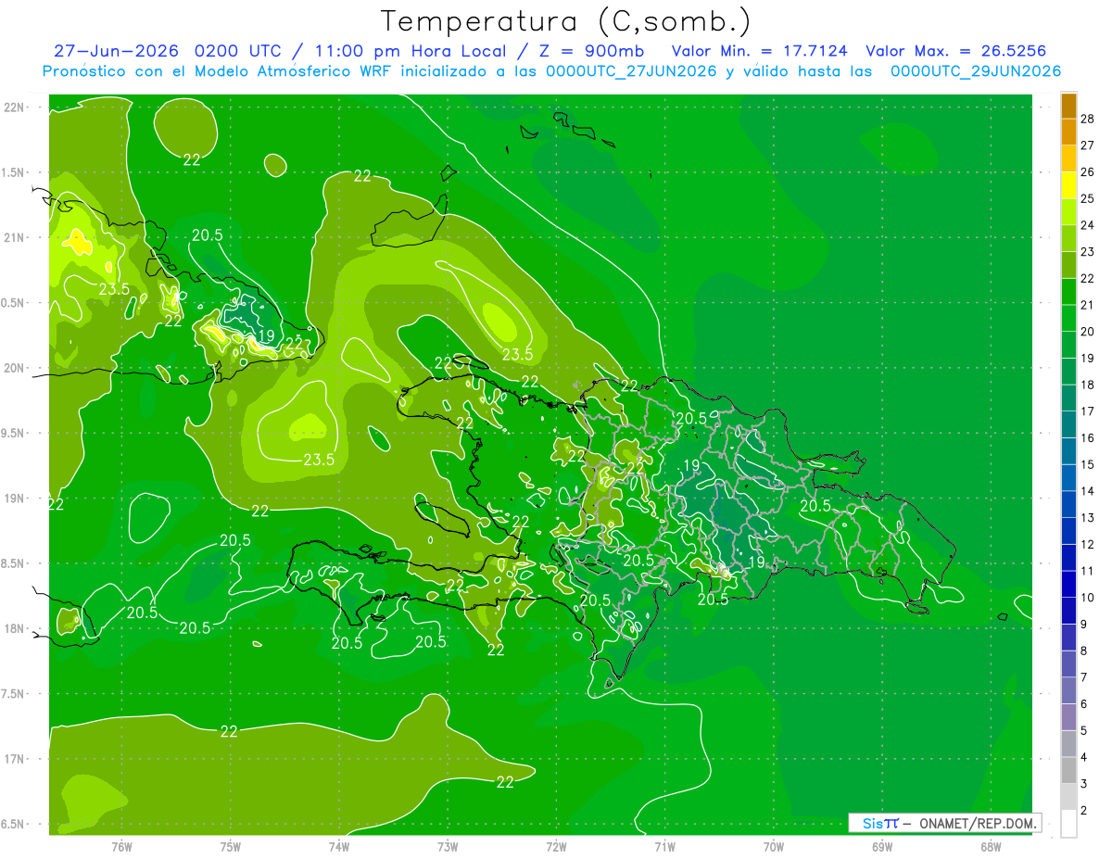Click the "Z = 900mb" level label
The height and width of the screenshot is (859, 1112).
[x=592, y=51]
